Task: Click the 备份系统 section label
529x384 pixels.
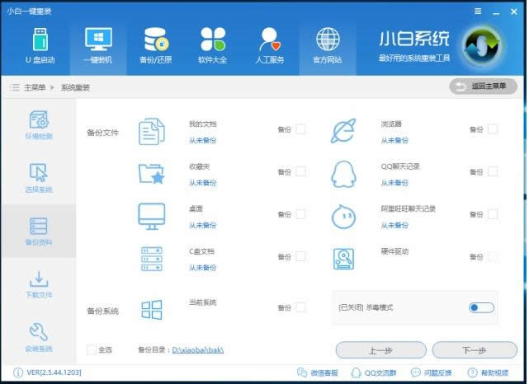Action: point(102,311)
